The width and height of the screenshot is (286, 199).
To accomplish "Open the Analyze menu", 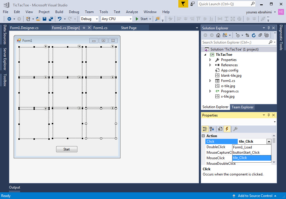I will tap(132, 12).
